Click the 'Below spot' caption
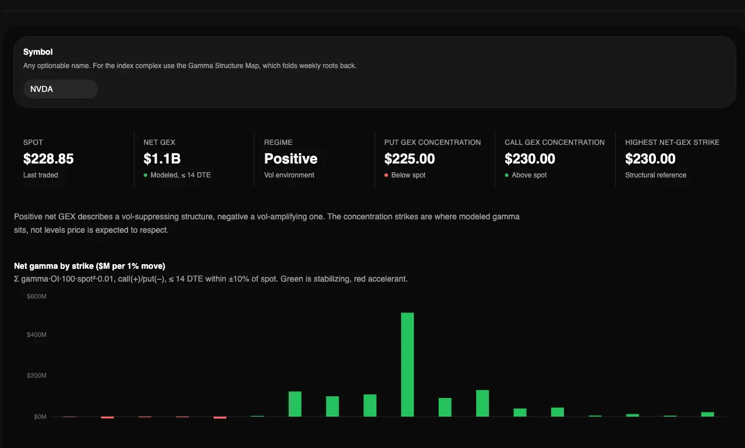Screen dimensions: 745x448 (x=409, y=175)
